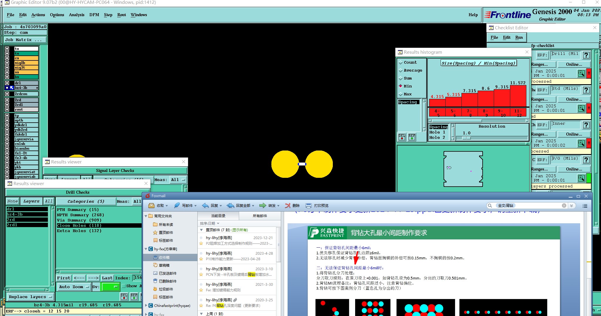Click the 4-5 histogram range bar
The image size is (601, 316).
[437, 113]
